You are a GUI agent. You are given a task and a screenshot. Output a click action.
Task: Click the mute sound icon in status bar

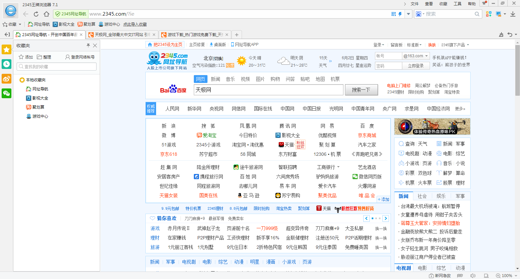click(x=473, y=276)
